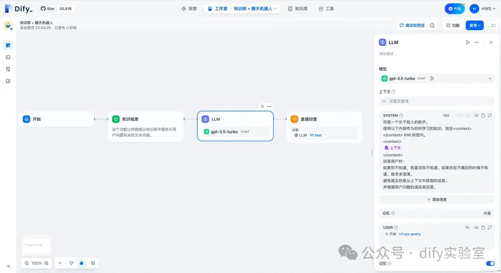Click the USER prompt help icon
Screen dimensions: 501x273
396,228
